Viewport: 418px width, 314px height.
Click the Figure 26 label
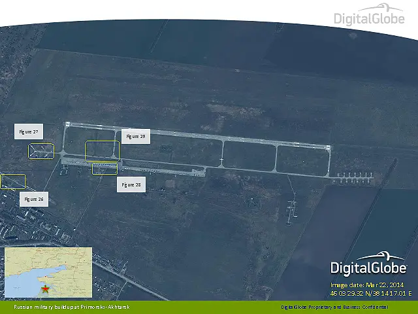(34, 198)
